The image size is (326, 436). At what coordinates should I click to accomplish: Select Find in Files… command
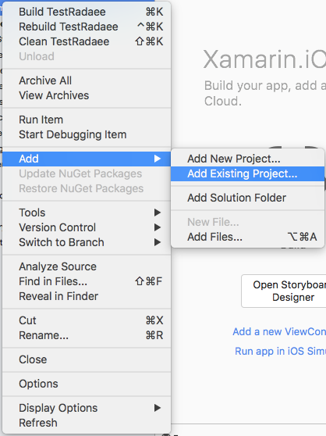(87, 281)
